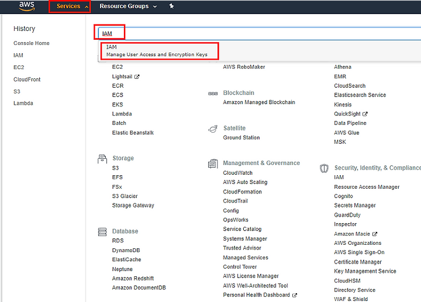Open Amazon Redshift service
Image resolution: width=421 pixels, height=302 pixels.
133,279
